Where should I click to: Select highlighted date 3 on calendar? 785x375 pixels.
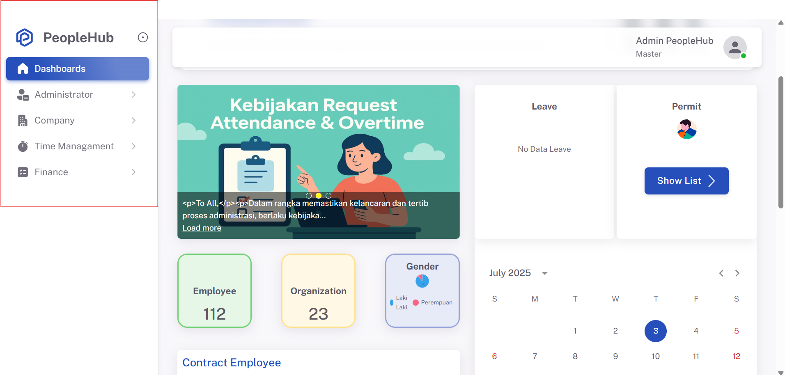pos(656,331)
